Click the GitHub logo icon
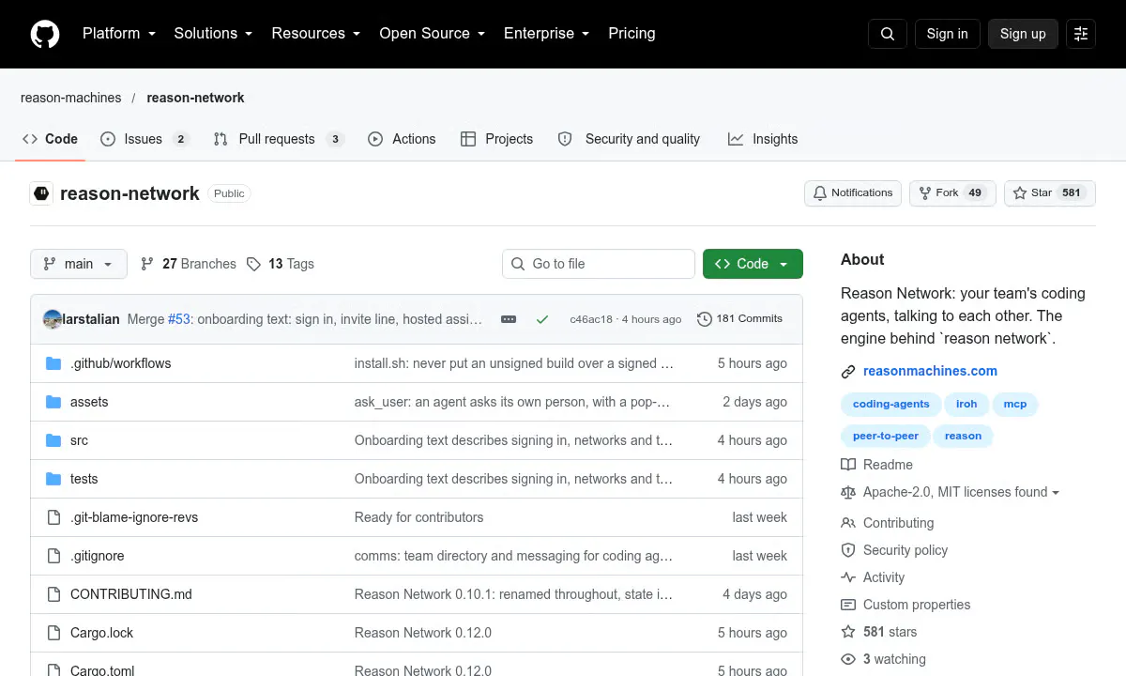Viewport: 1126px width, 676px height. click(45, 34)
